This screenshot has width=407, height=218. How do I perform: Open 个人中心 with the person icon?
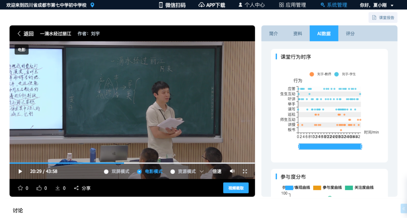pos(241,5)
